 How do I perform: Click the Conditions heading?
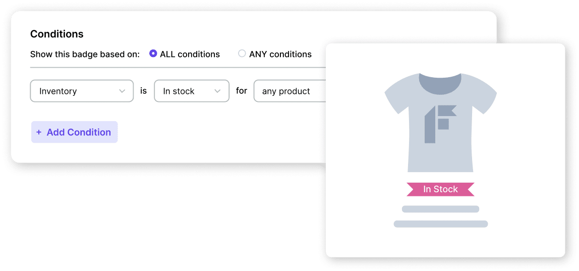pyautogui.click(x=57, y=34)
